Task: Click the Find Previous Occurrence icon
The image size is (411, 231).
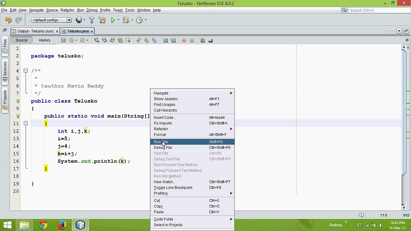Action: coord(104,40)
